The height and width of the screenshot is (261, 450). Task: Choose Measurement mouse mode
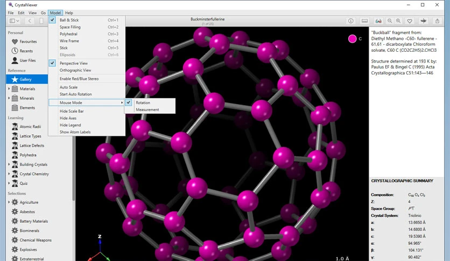[x=150, y=110]
